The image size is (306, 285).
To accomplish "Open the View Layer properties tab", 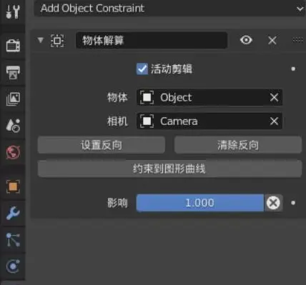I will click(x=13, y=99).
